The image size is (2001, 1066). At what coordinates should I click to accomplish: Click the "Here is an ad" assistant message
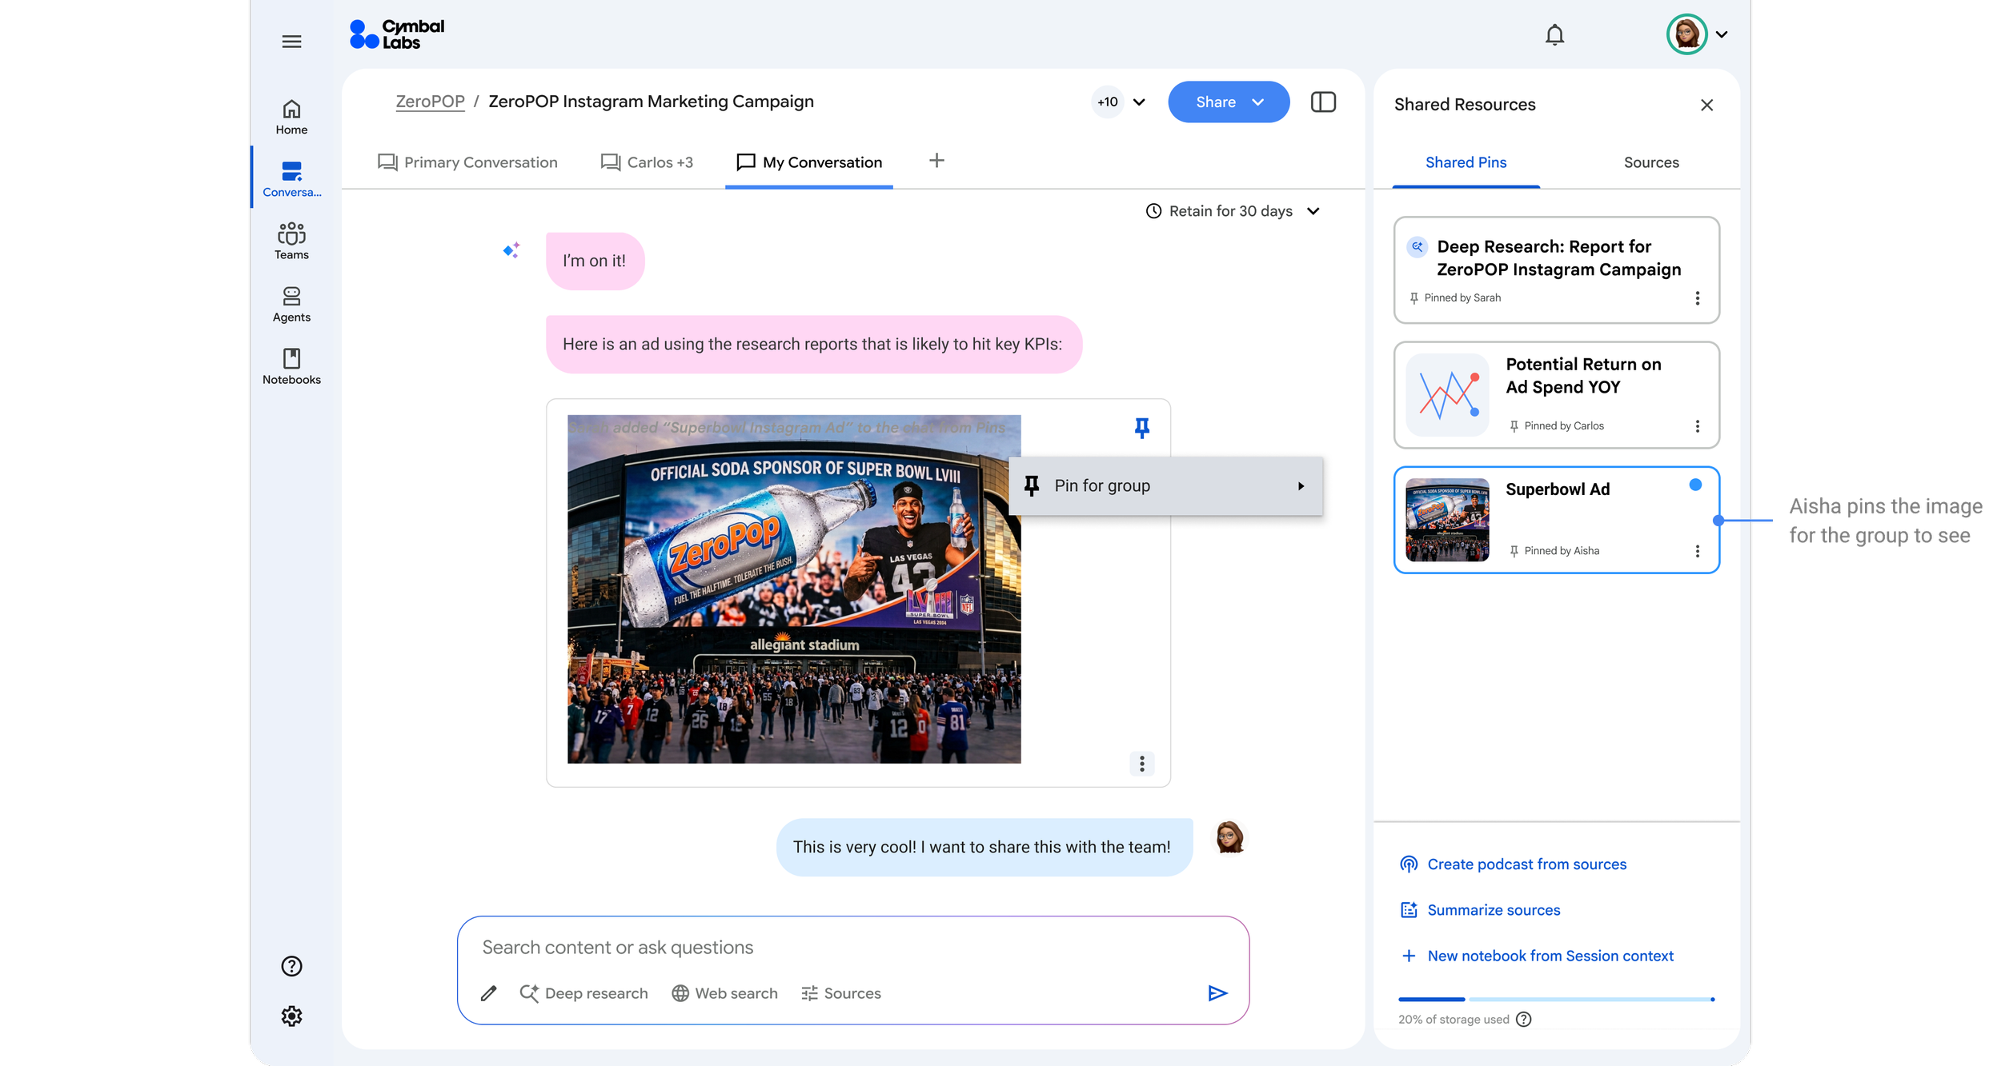click(x=814, y=345)
